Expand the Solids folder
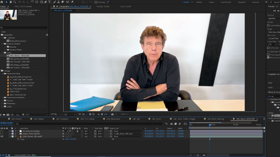 point(2,107)
